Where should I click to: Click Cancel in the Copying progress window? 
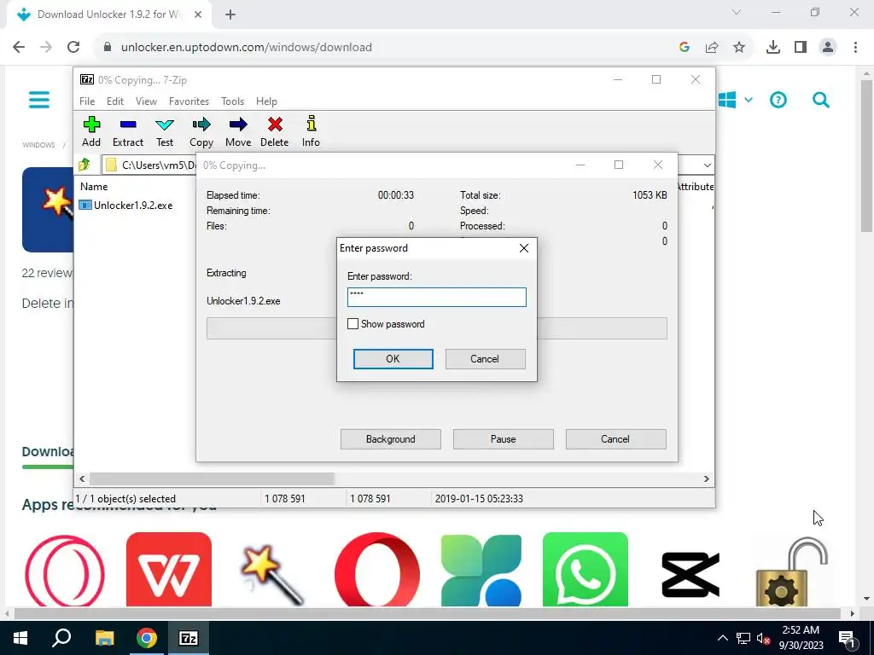pos(616,439)
